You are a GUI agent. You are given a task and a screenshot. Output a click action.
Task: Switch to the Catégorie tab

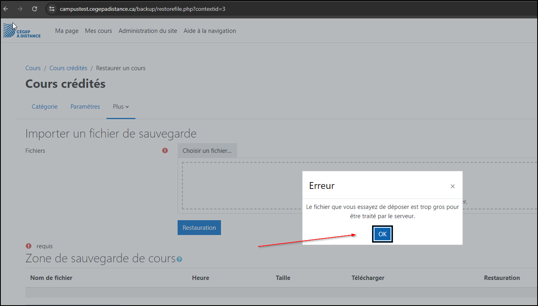tap(45, 107)
